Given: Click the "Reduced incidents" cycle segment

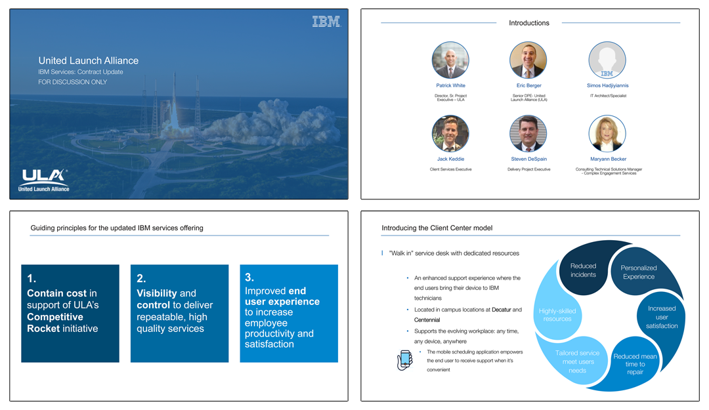Looking at the screenshot, I should 583,270.
